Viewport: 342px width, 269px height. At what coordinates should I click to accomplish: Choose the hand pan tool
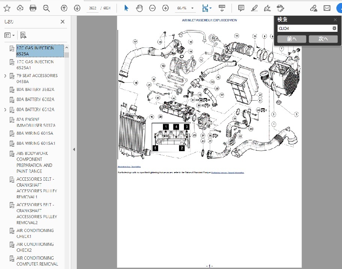coord(139,8)
